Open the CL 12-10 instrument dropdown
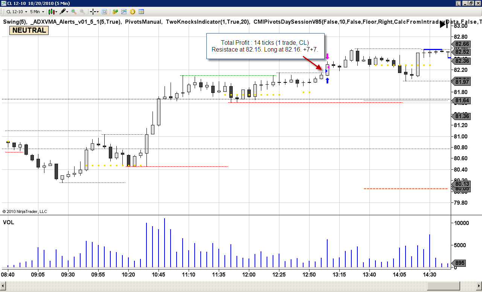The width and height of the screenshot is (482, 292). click(17, 12)
